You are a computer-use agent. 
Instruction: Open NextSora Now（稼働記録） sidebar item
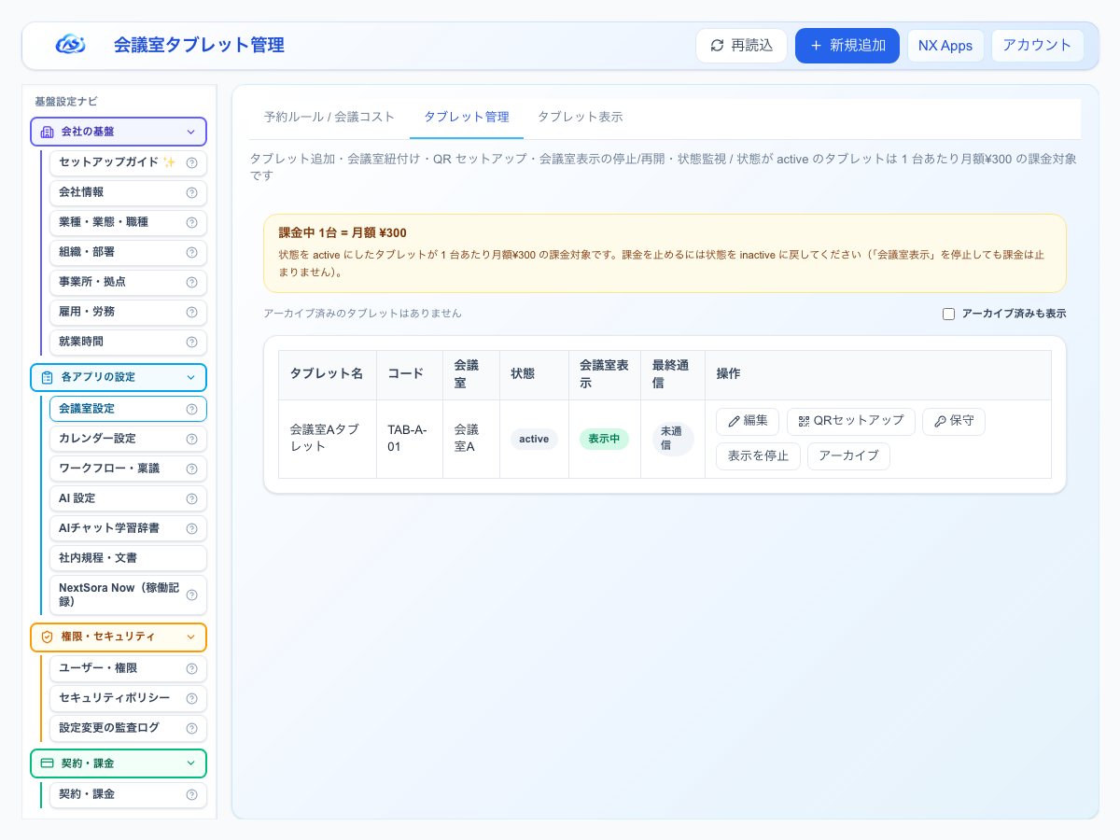tap(127, 595)
